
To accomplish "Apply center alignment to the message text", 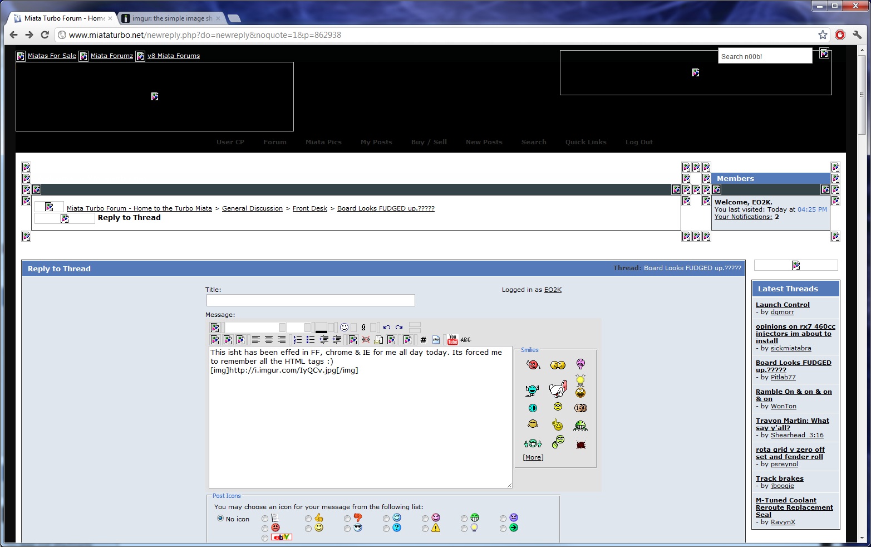I will point(269,340).
